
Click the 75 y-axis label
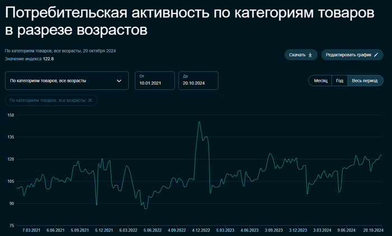coord(12,225)
